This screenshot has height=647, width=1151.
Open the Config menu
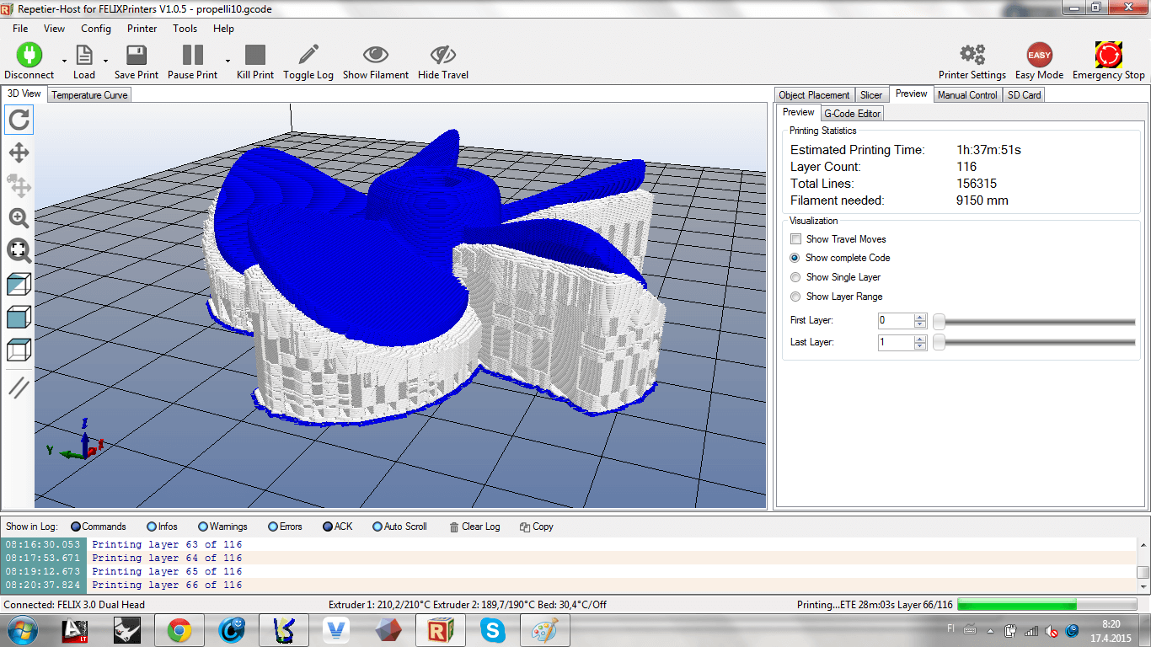pos(96,28)
